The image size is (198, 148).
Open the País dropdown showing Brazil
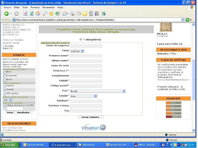[x=98, y=91]
